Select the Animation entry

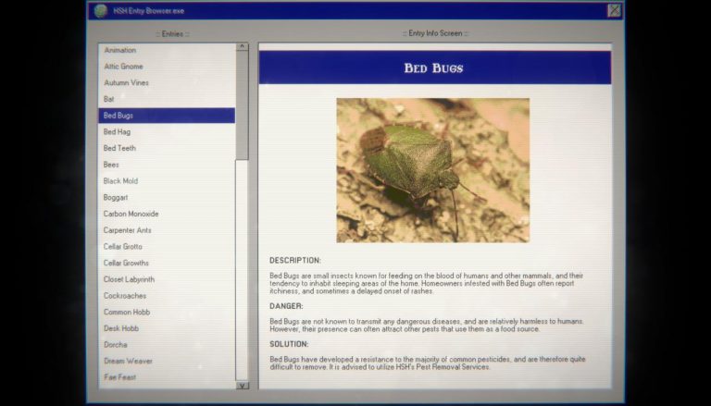click(x=119, y=50)
